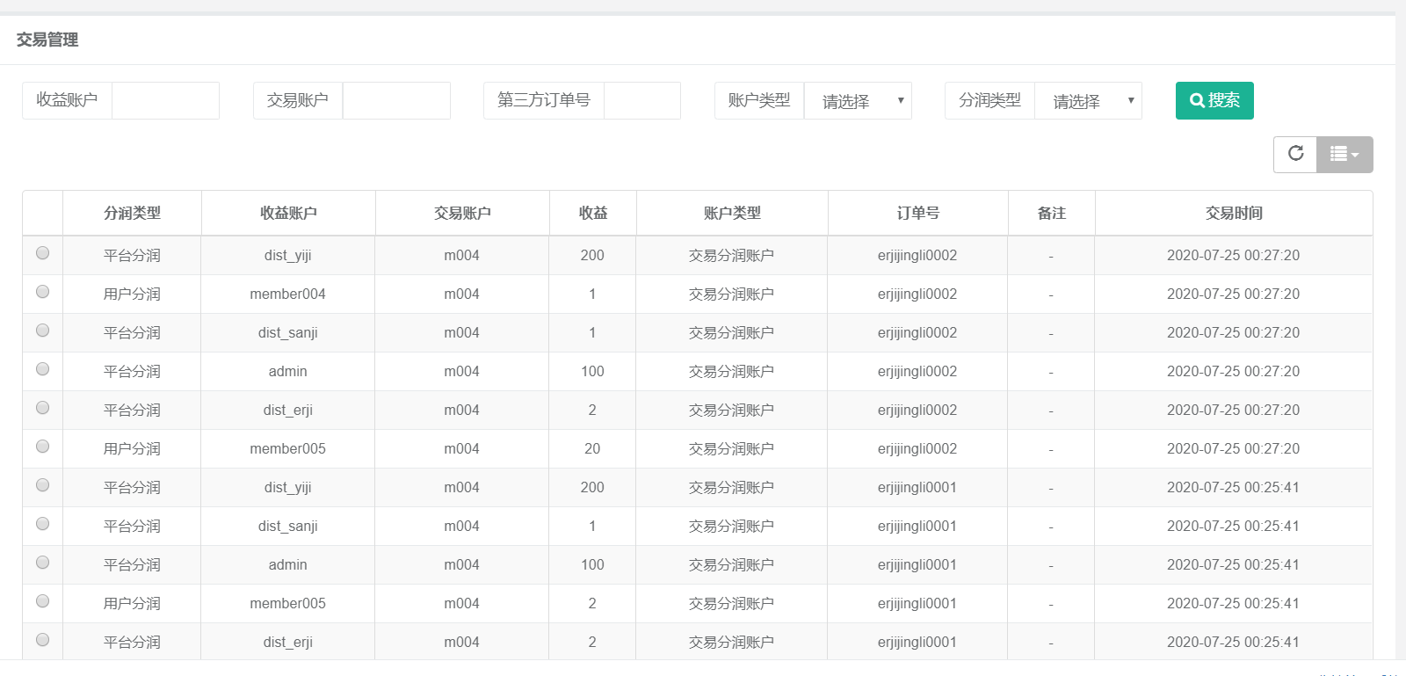This screenshot has height=676, width=1406.
Task: Click the 分润类型 column header
Action: [132, 213]
